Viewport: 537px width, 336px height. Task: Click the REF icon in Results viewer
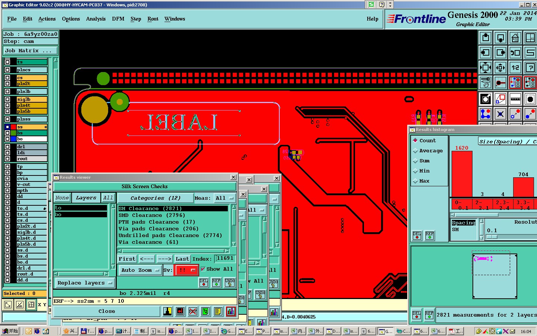pyautogui.click(x=216, y=283)
